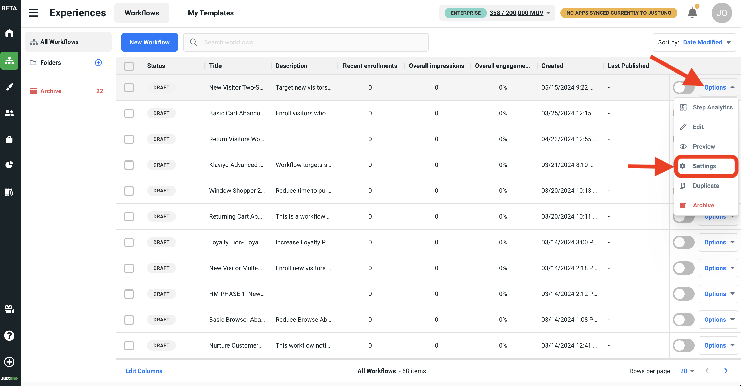Click the Edit Columns link
The width and height of the screenshot is (741, 386).
click(x=144, y=371)
